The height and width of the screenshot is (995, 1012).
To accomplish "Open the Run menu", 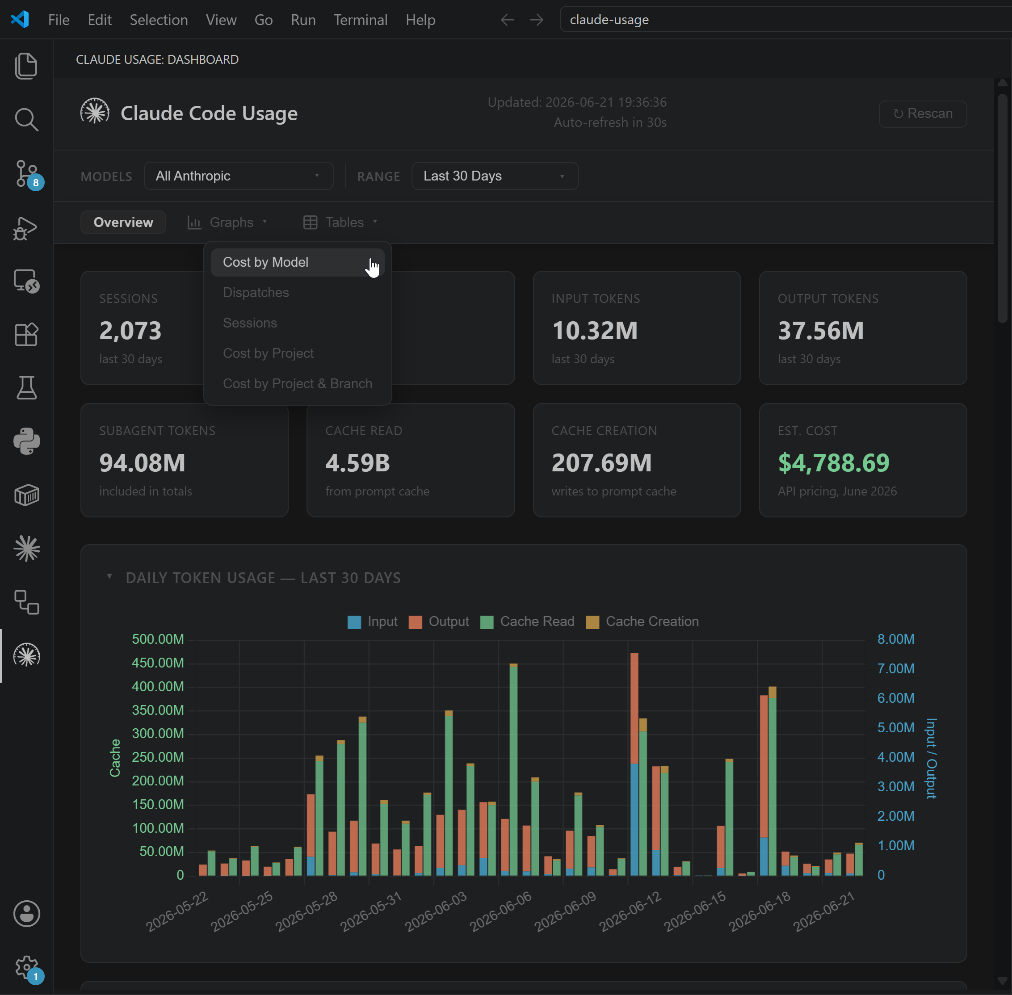I will point(303,20).
